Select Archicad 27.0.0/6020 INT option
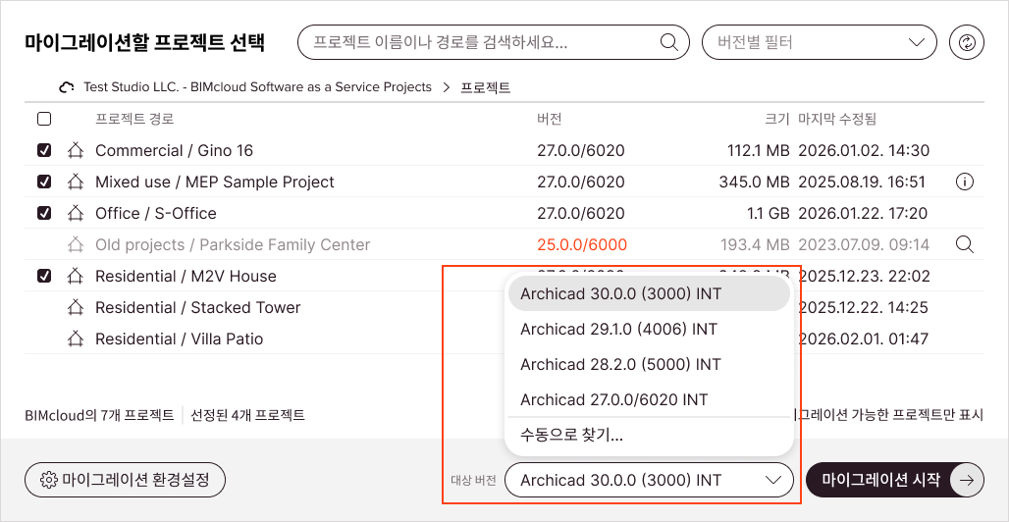The image size is (1009, 522). click(x=650, y=399)
